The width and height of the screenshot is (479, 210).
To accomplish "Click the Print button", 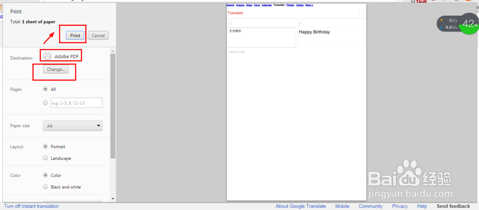I will 75,35.
